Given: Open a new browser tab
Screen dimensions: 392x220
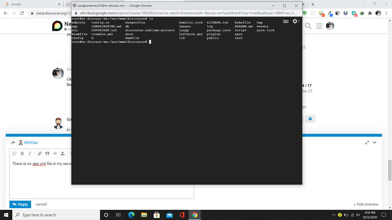Looking at the screenshot, I should point(313,4).
